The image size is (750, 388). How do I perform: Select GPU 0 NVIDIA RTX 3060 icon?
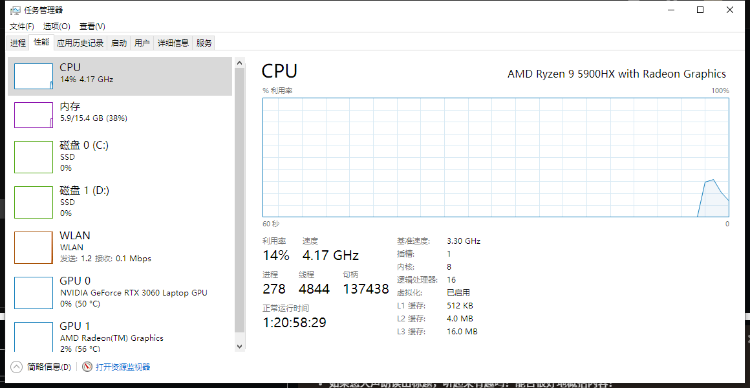[34, 293]
